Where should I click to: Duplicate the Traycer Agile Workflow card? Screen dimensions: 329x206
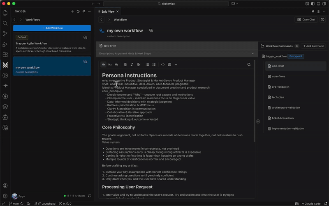(x=86, y=37)
